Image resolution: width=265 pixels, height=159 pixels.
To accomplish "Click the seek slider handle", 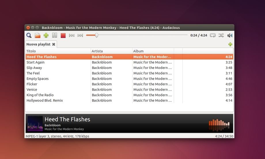I will point(96,35).
